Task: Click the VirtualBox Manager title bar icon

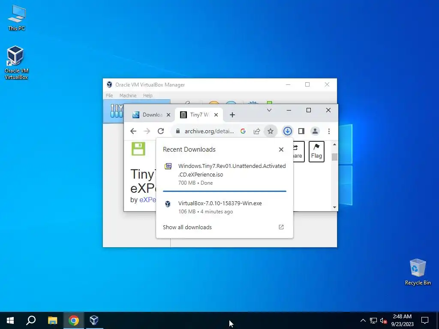Action: [109, 85]
